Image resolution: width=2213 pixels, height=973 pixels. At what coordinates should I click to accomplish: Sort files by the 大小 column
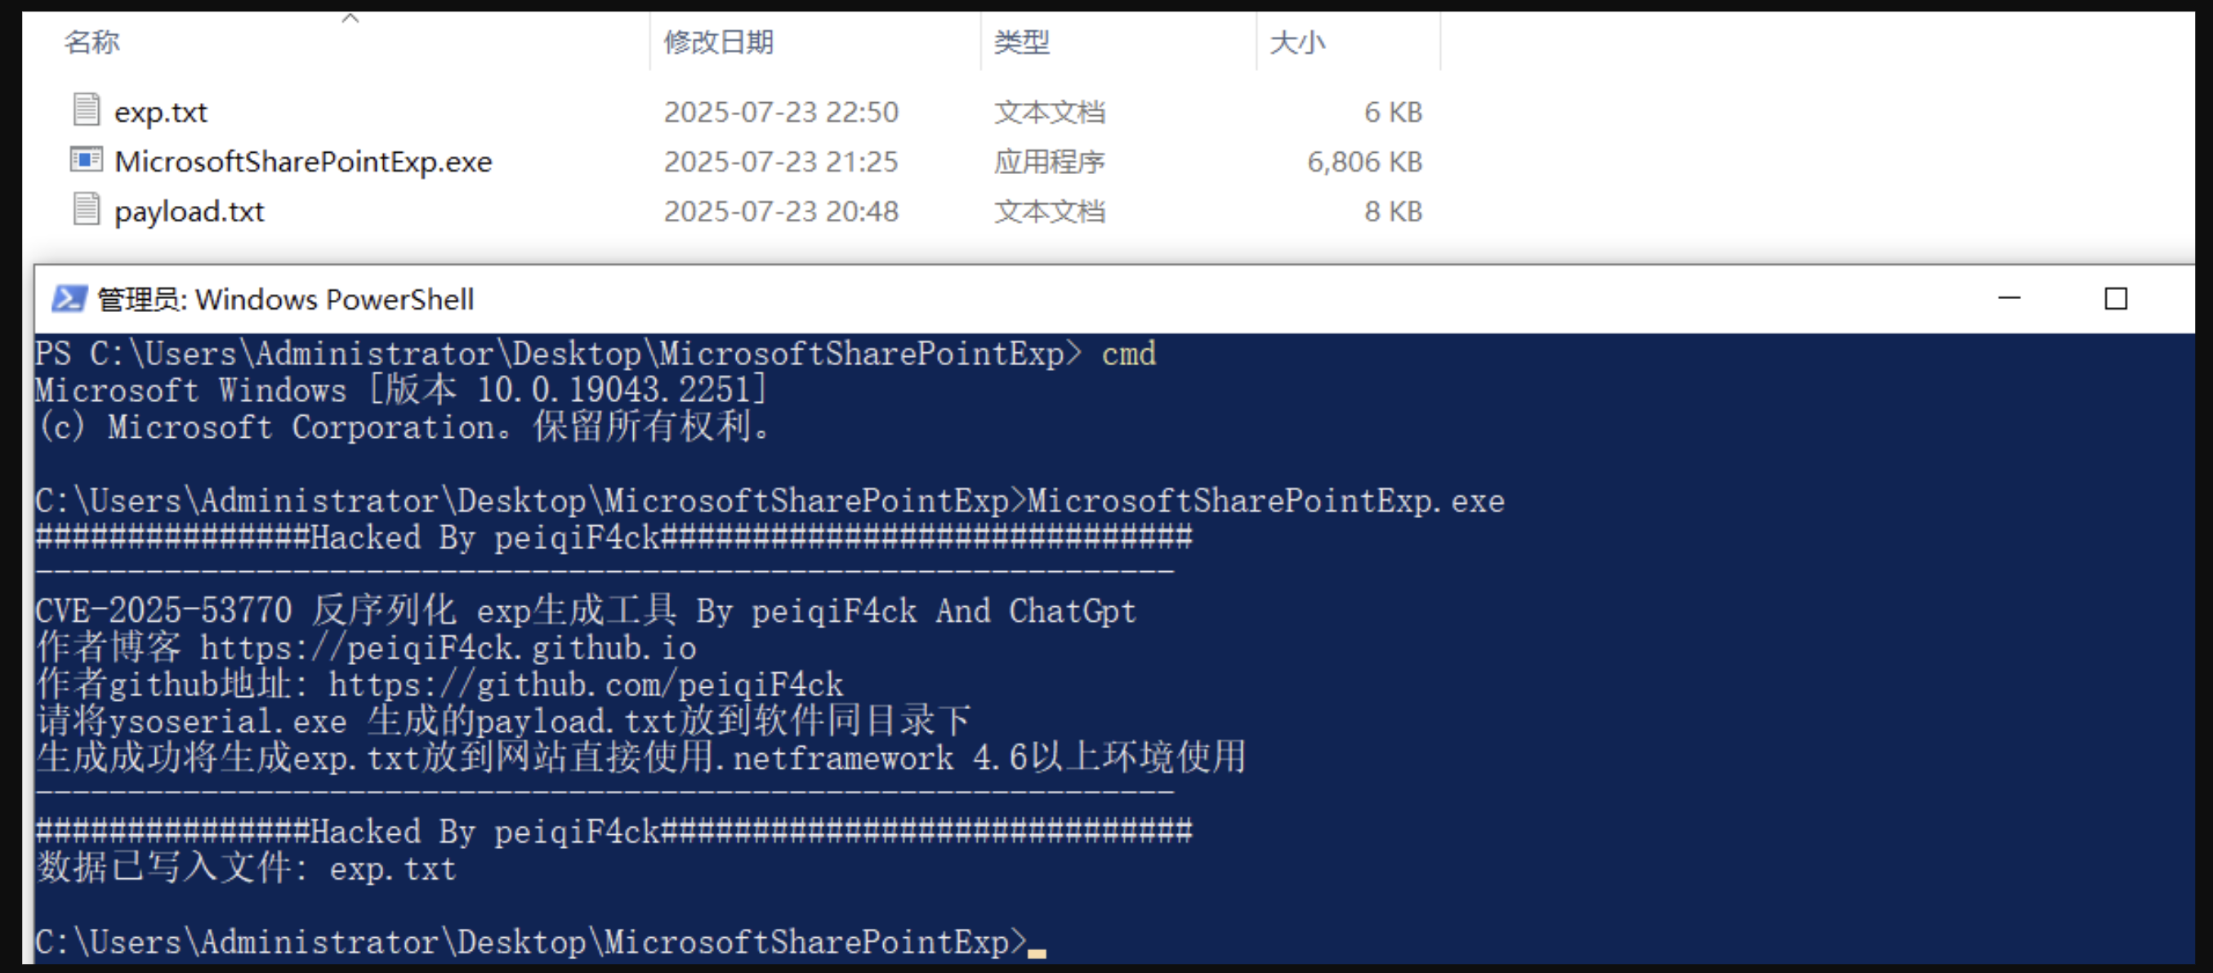(1297, 42)
